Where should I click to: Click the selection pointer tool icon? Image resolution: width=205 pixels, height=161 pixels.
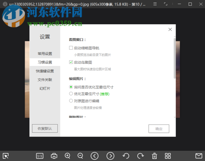6,156
